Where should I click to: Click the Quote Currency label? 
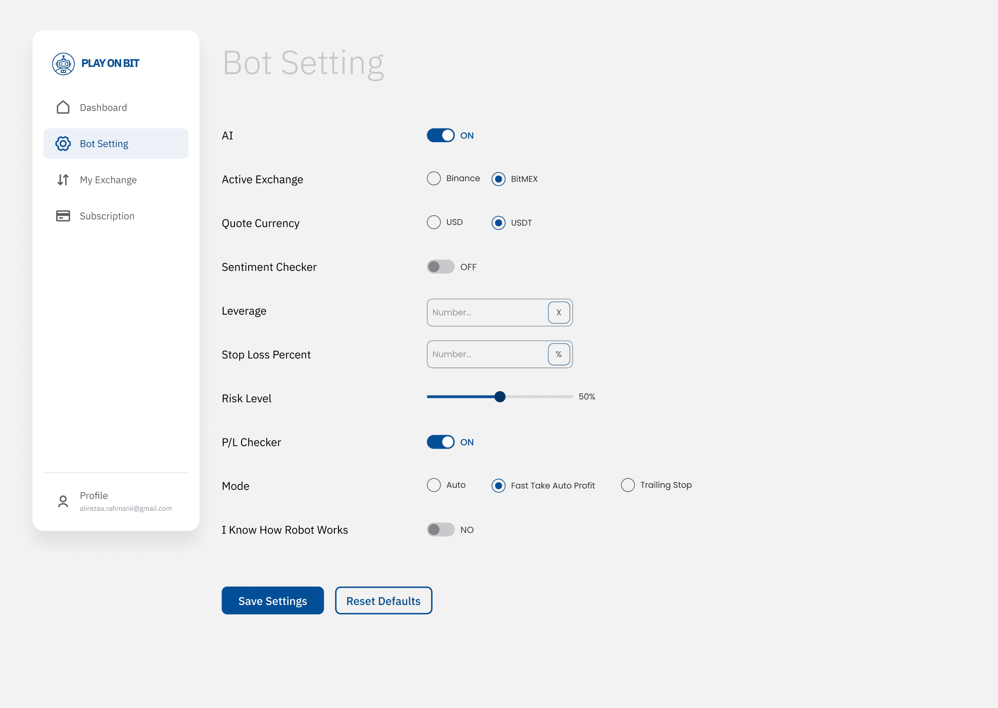pos(261,223)
